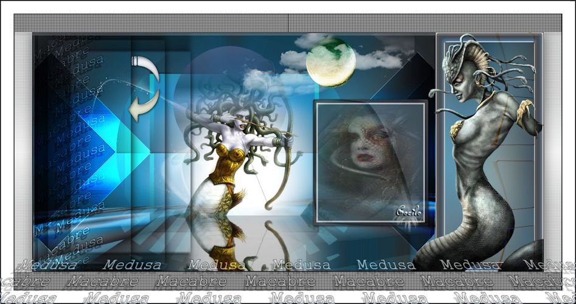Click the curved arrow with the arrowhead
The image size is (576, 304).
coord(144,105)
